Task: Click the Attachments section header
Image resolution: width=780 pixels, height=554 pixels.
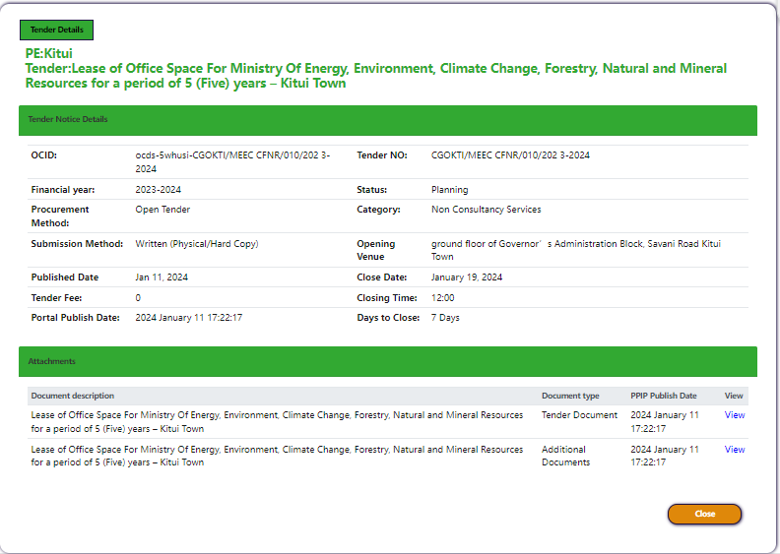Action: [x=388, y=361]
